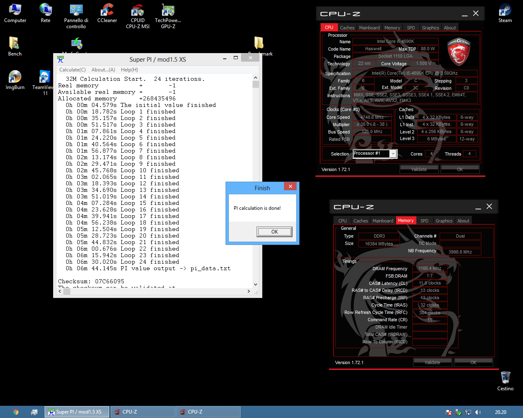This screenshot has width=523, height=418.
Task: Click the taskbar clock showing 20.20
Action: pyautogui.click(x=501, y=412)
